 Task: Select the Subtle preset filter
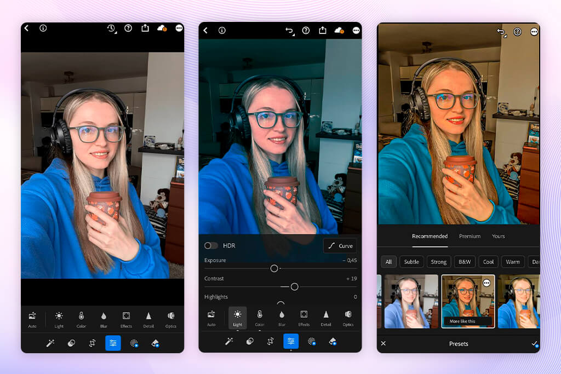pyautogui.click(x=411, y=262)
